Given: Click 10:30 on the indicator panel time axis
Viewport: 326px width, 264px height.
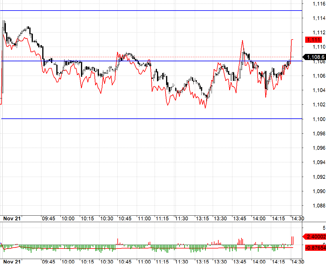Looking at the screenshot, I should coord(107,261).
